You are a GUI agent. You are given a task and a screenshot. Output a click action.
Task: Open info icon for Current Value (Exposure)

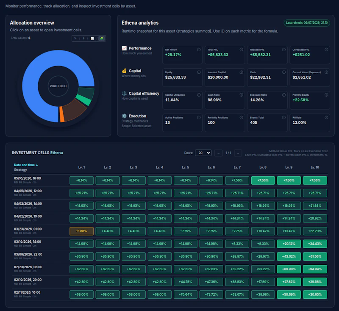326,72
